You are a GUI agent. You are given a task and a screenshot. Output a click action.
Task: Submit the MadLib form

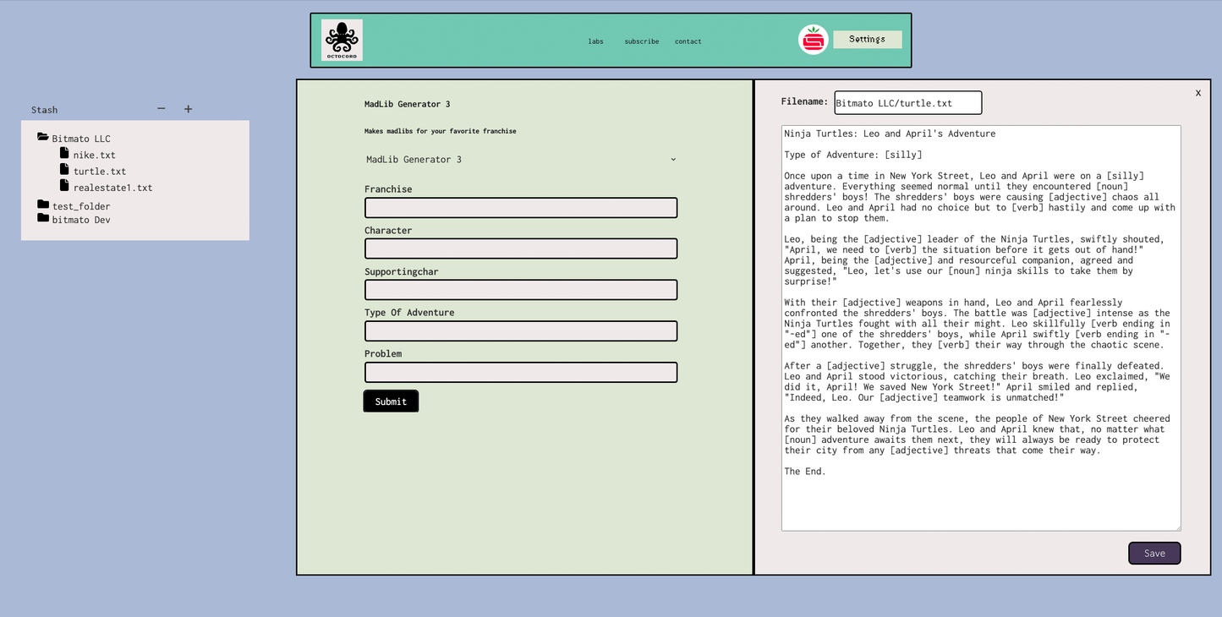391,401
